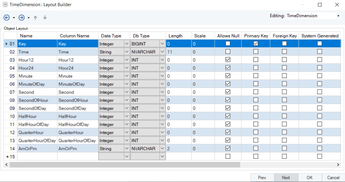Toggle Allows Null for Time row
Image resolution: width=345 pixels, height=182 pixels.
228,52
